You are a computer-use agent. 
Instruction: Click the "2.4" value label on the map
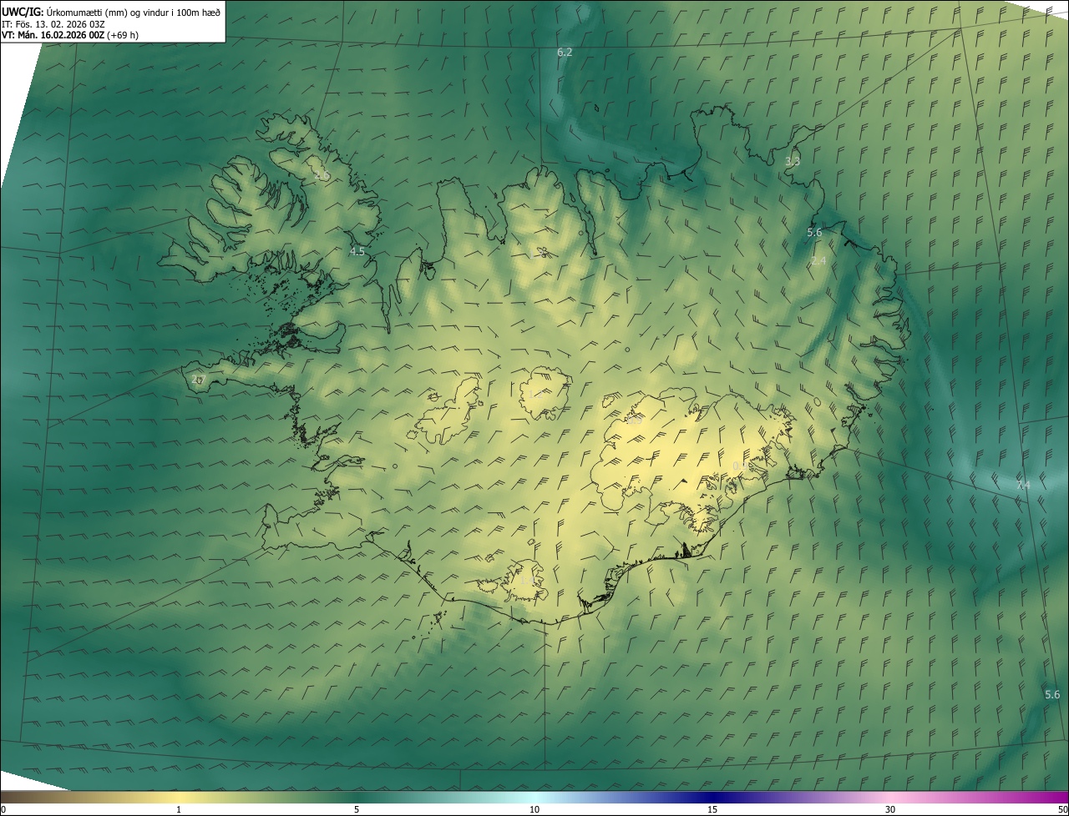[818, 261]
